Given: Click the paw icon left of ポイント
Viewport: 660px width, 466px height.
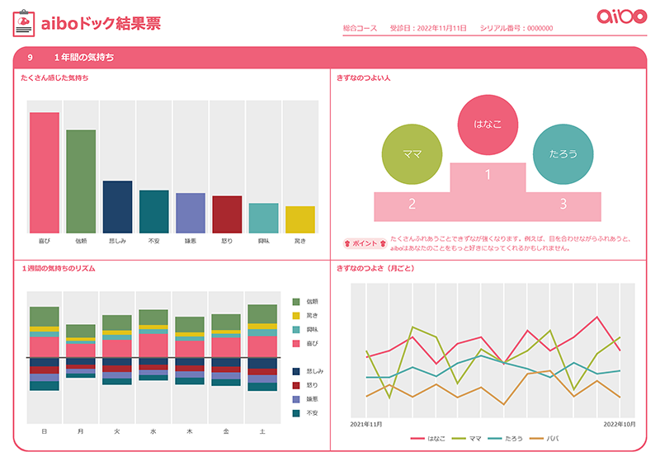Looking at the screenshot, I should coord(347,243).
